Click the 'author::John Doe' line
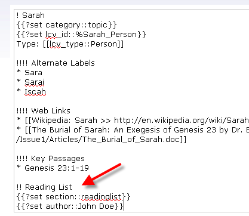The width and height of the screenshot is (249, 216). click(x=70, y=206)
